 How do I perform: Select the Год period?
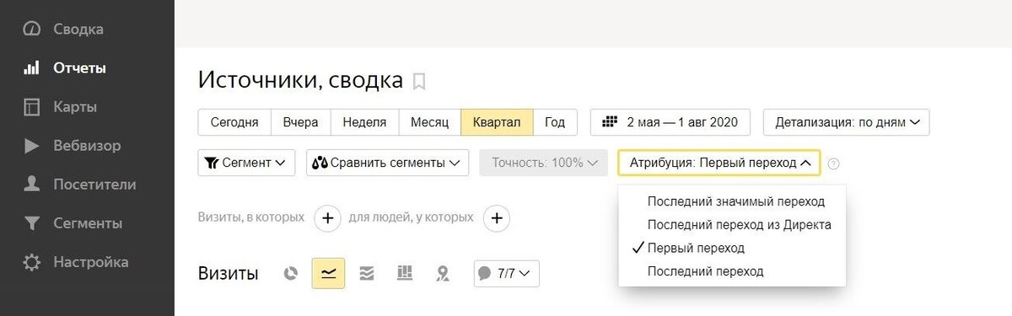tap(555, 122)
